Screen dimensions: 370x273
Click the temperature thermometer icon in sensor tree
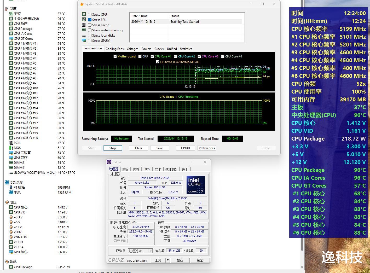7,9
